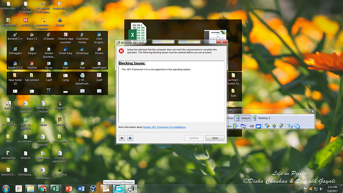
Task: Open Chrome App Launcher shortcut
Action: coord(66,38)
